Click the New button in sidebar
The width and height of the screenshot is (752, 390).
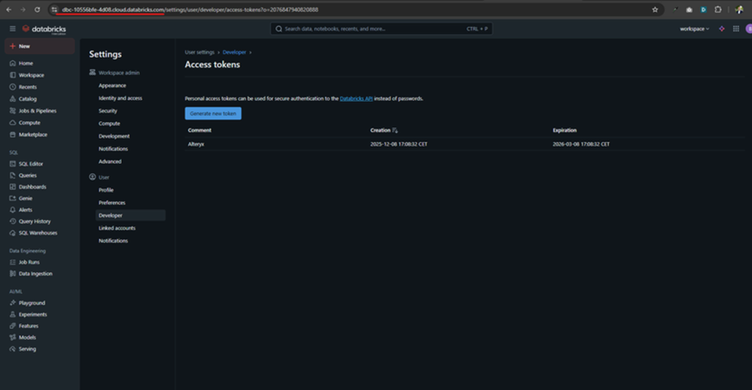click(40, 47)
